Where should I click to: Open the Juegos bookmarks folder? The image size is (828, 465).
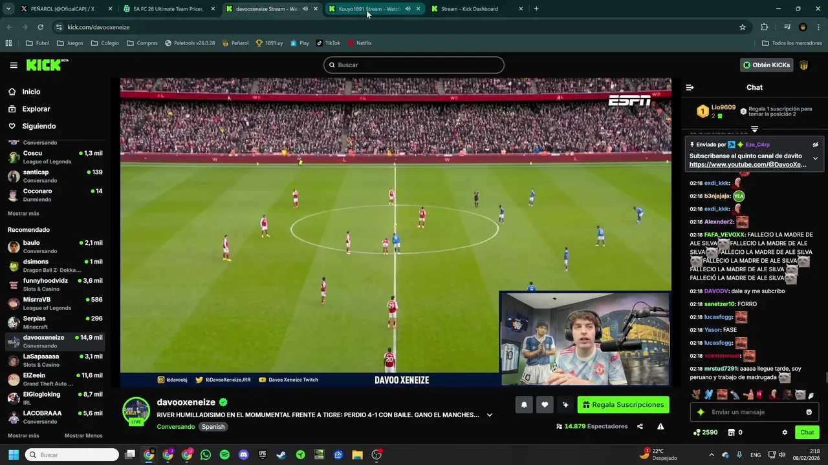(x=70, y=43)
